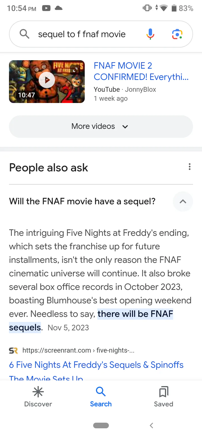Tap the Android back navigation arrow
The image size is (202, 439).
pyautogui.click(x=151, y=425)
